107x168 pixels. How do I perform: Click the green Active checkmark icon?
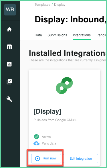click(36, 137)
